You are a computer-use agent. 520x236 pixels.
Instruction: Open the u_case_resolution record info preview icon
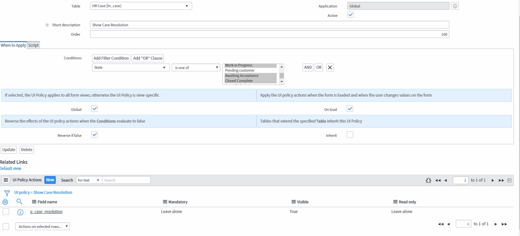(x=20, y=212)
